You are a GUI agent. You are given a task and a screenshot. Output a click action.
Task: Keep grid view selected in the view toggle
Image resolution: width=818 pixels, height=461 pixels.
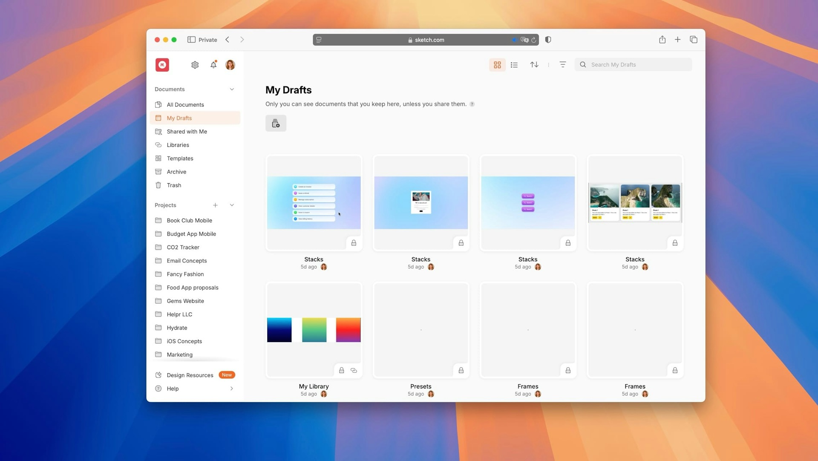pyautogui.click(x=497, y=64)
